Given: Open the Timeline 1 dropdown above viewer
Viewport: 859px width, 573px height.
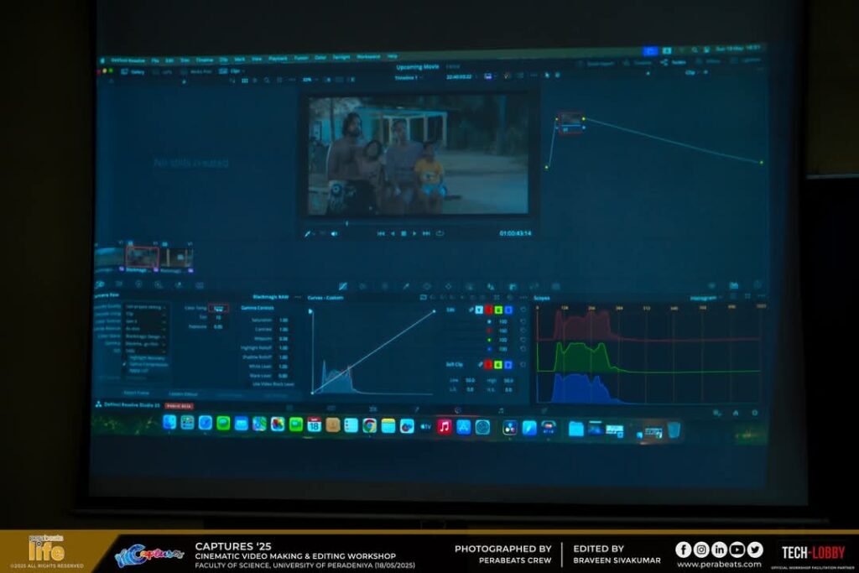Looking at the screenshot, I should pyautogui.click(x=409, y=78).
